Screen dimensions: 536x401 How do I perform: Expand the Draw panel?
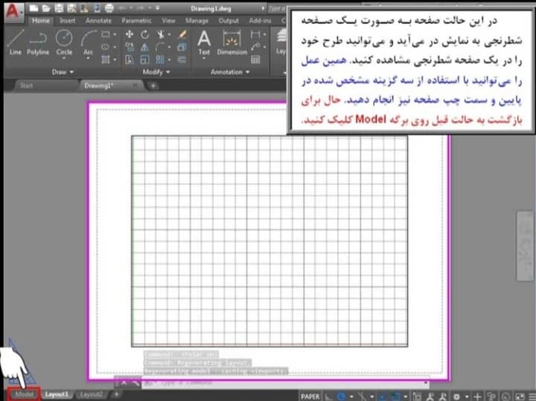pos(63,72)
